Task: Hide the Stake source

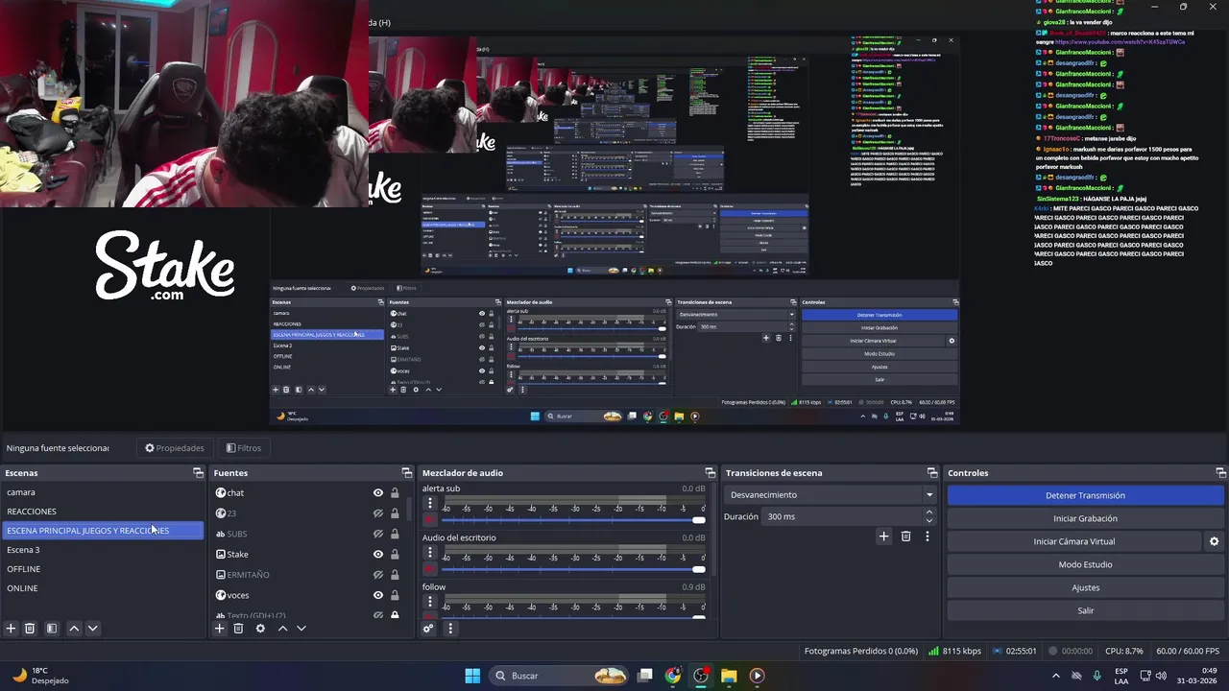Action: coord(378,555)
